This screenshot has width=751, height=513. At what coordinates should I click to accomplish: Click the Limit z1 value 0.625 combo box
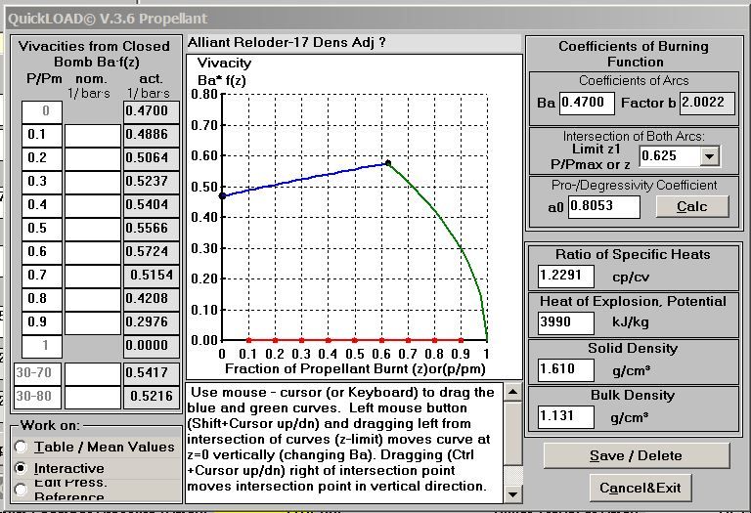click(680, 156)
